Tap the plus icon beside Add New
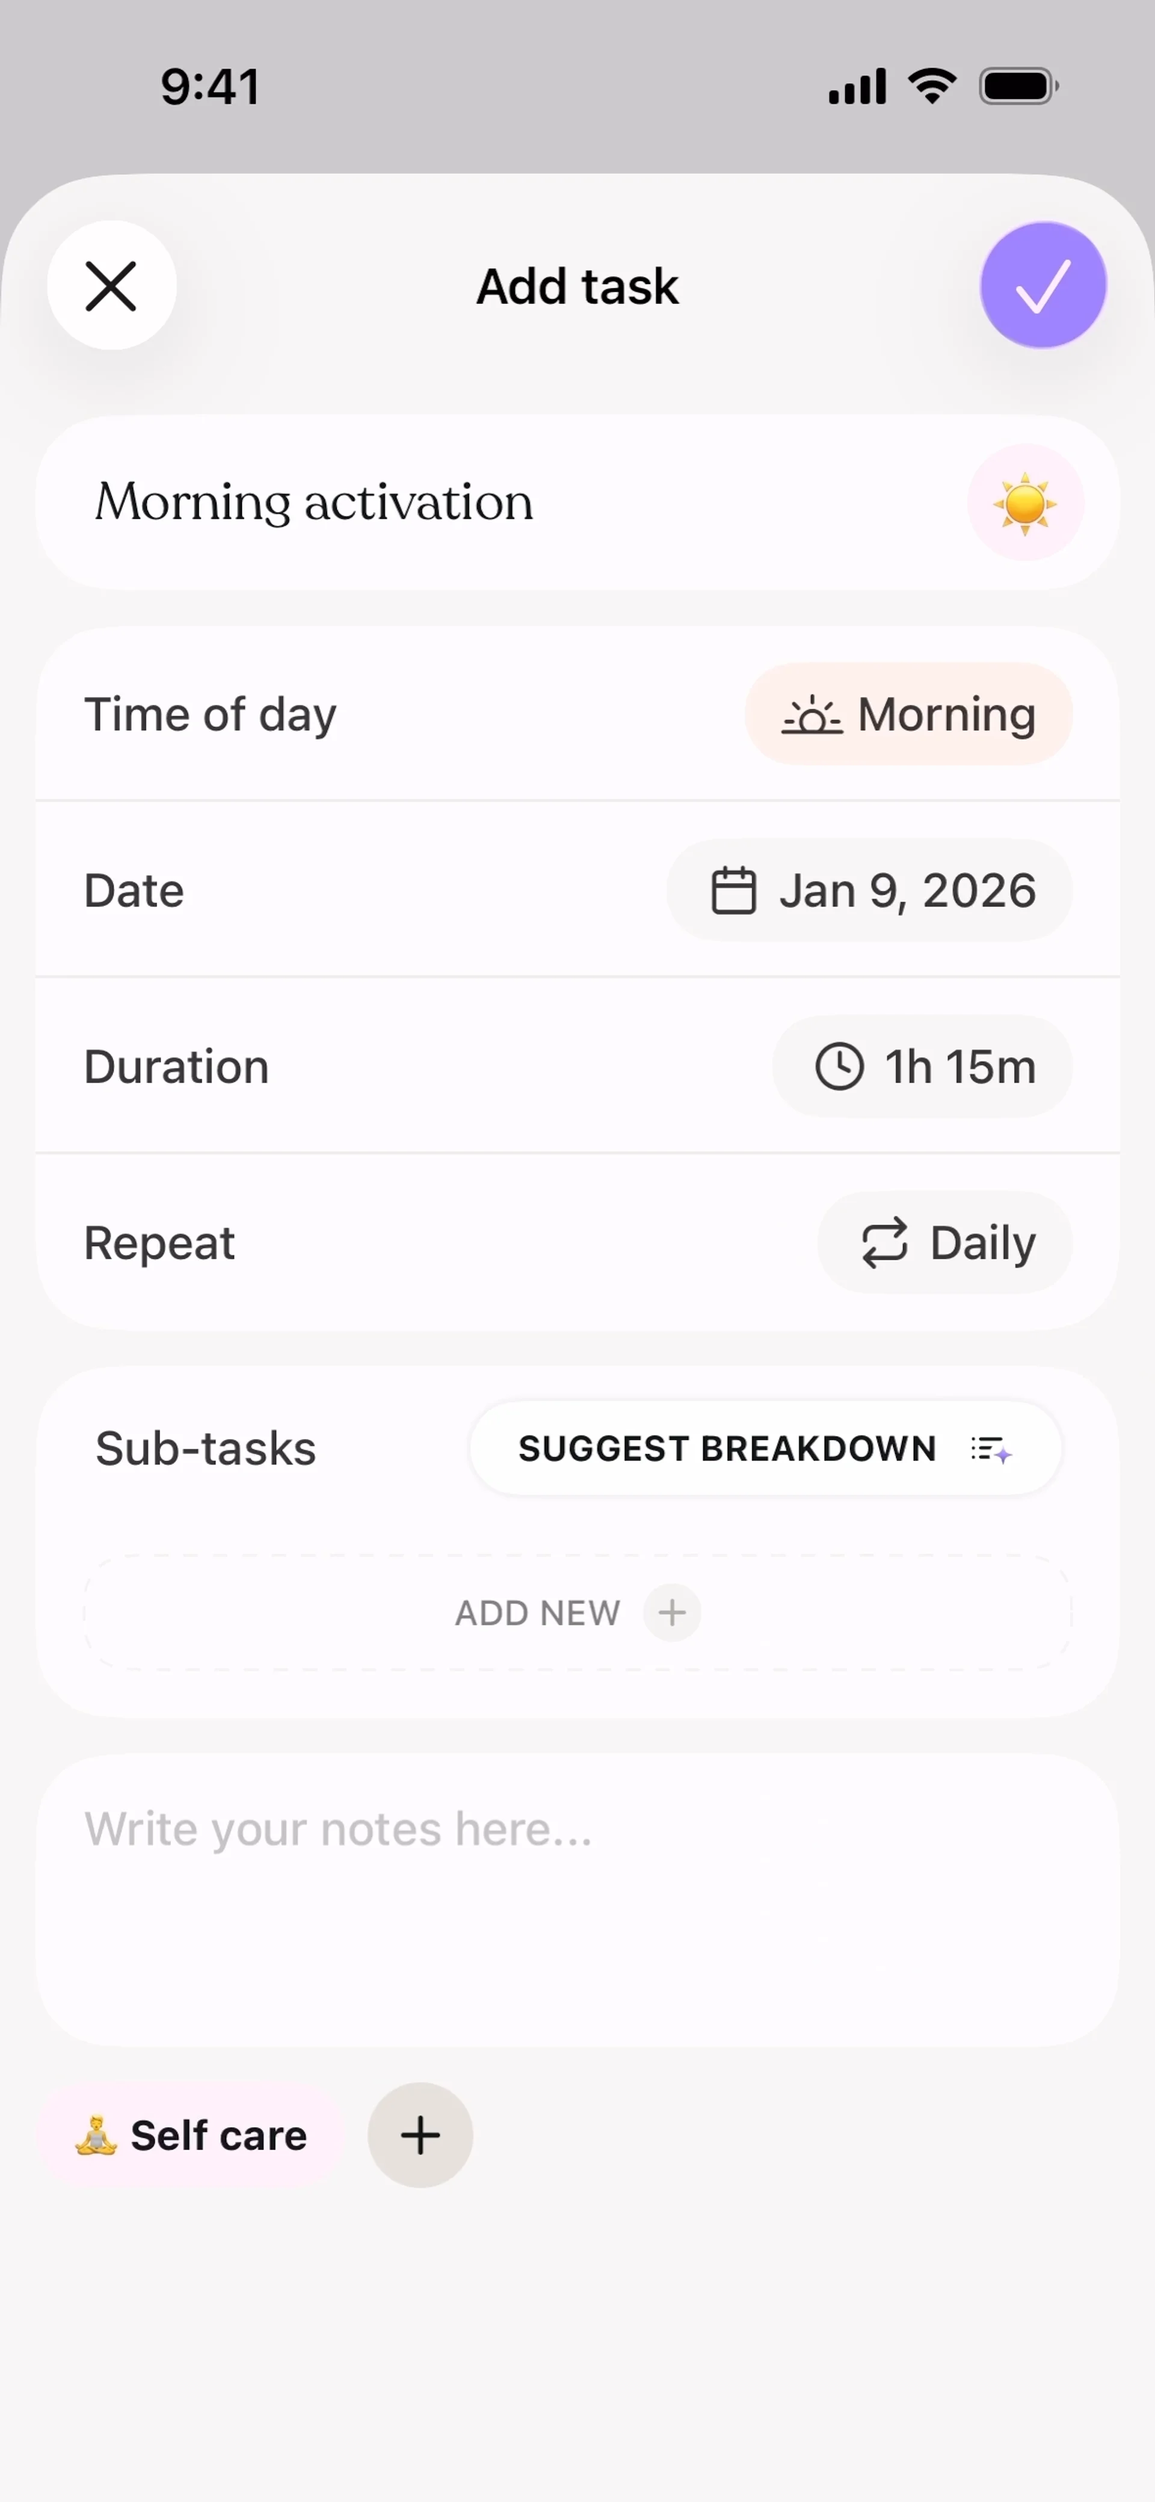This screenshot has height=2502, width=1155. point(671,1613)
